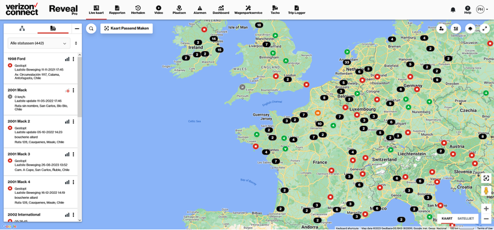Click the vehicle list scrollbar
The image size is (494, 230).
79,87
